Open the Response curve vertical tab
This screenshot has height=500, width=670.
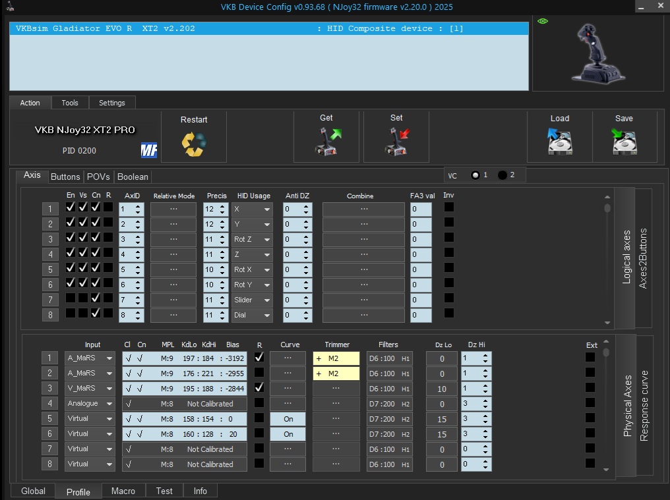[x=644, y=405]
